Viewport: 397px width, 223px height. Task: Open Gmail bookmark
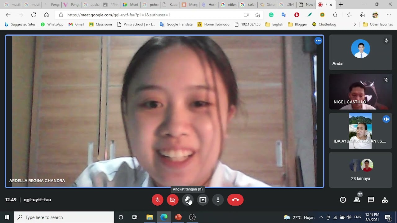(76, 24)
